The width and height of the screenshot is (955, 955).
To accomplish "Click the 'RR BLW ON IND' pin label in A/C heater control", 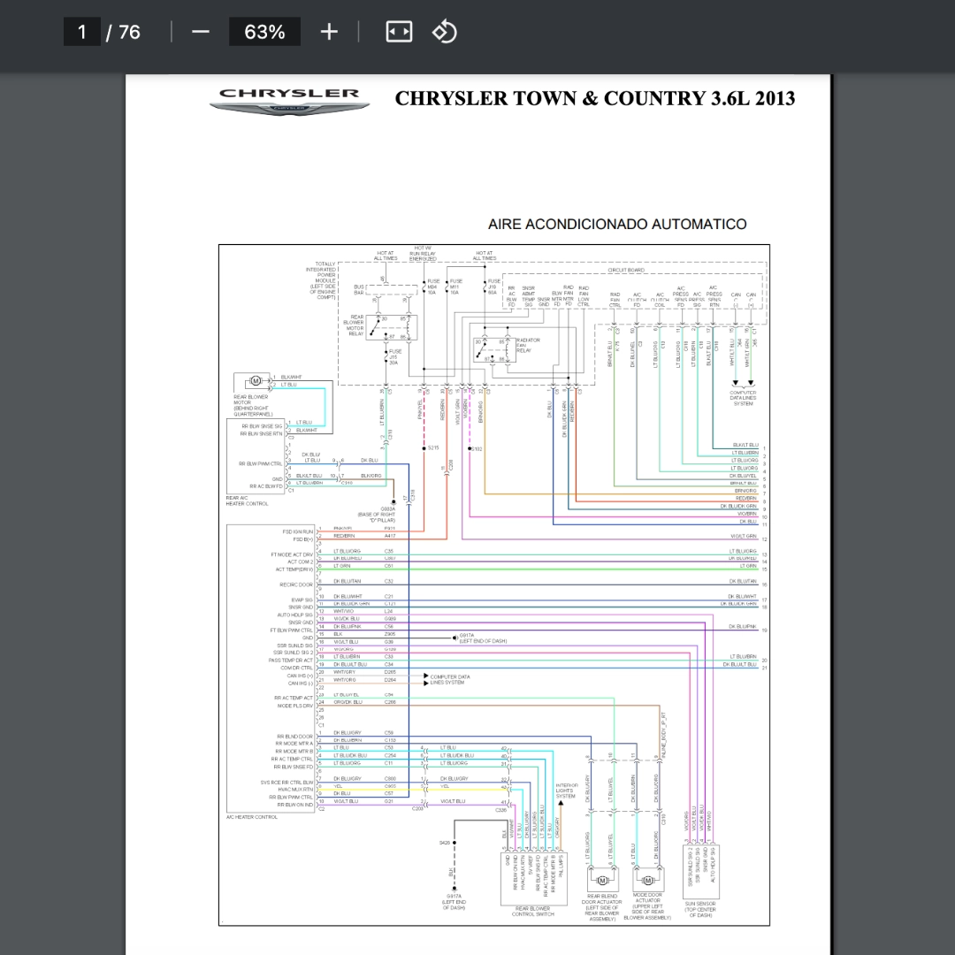I will (x=294, y=805).
